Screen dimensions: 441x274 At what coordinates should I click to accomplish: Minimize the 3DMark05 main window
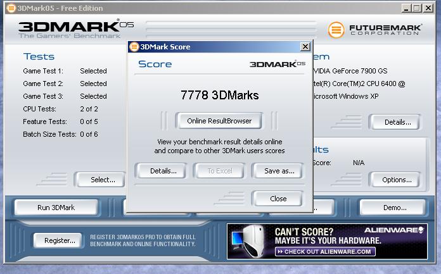pos(406,8)
